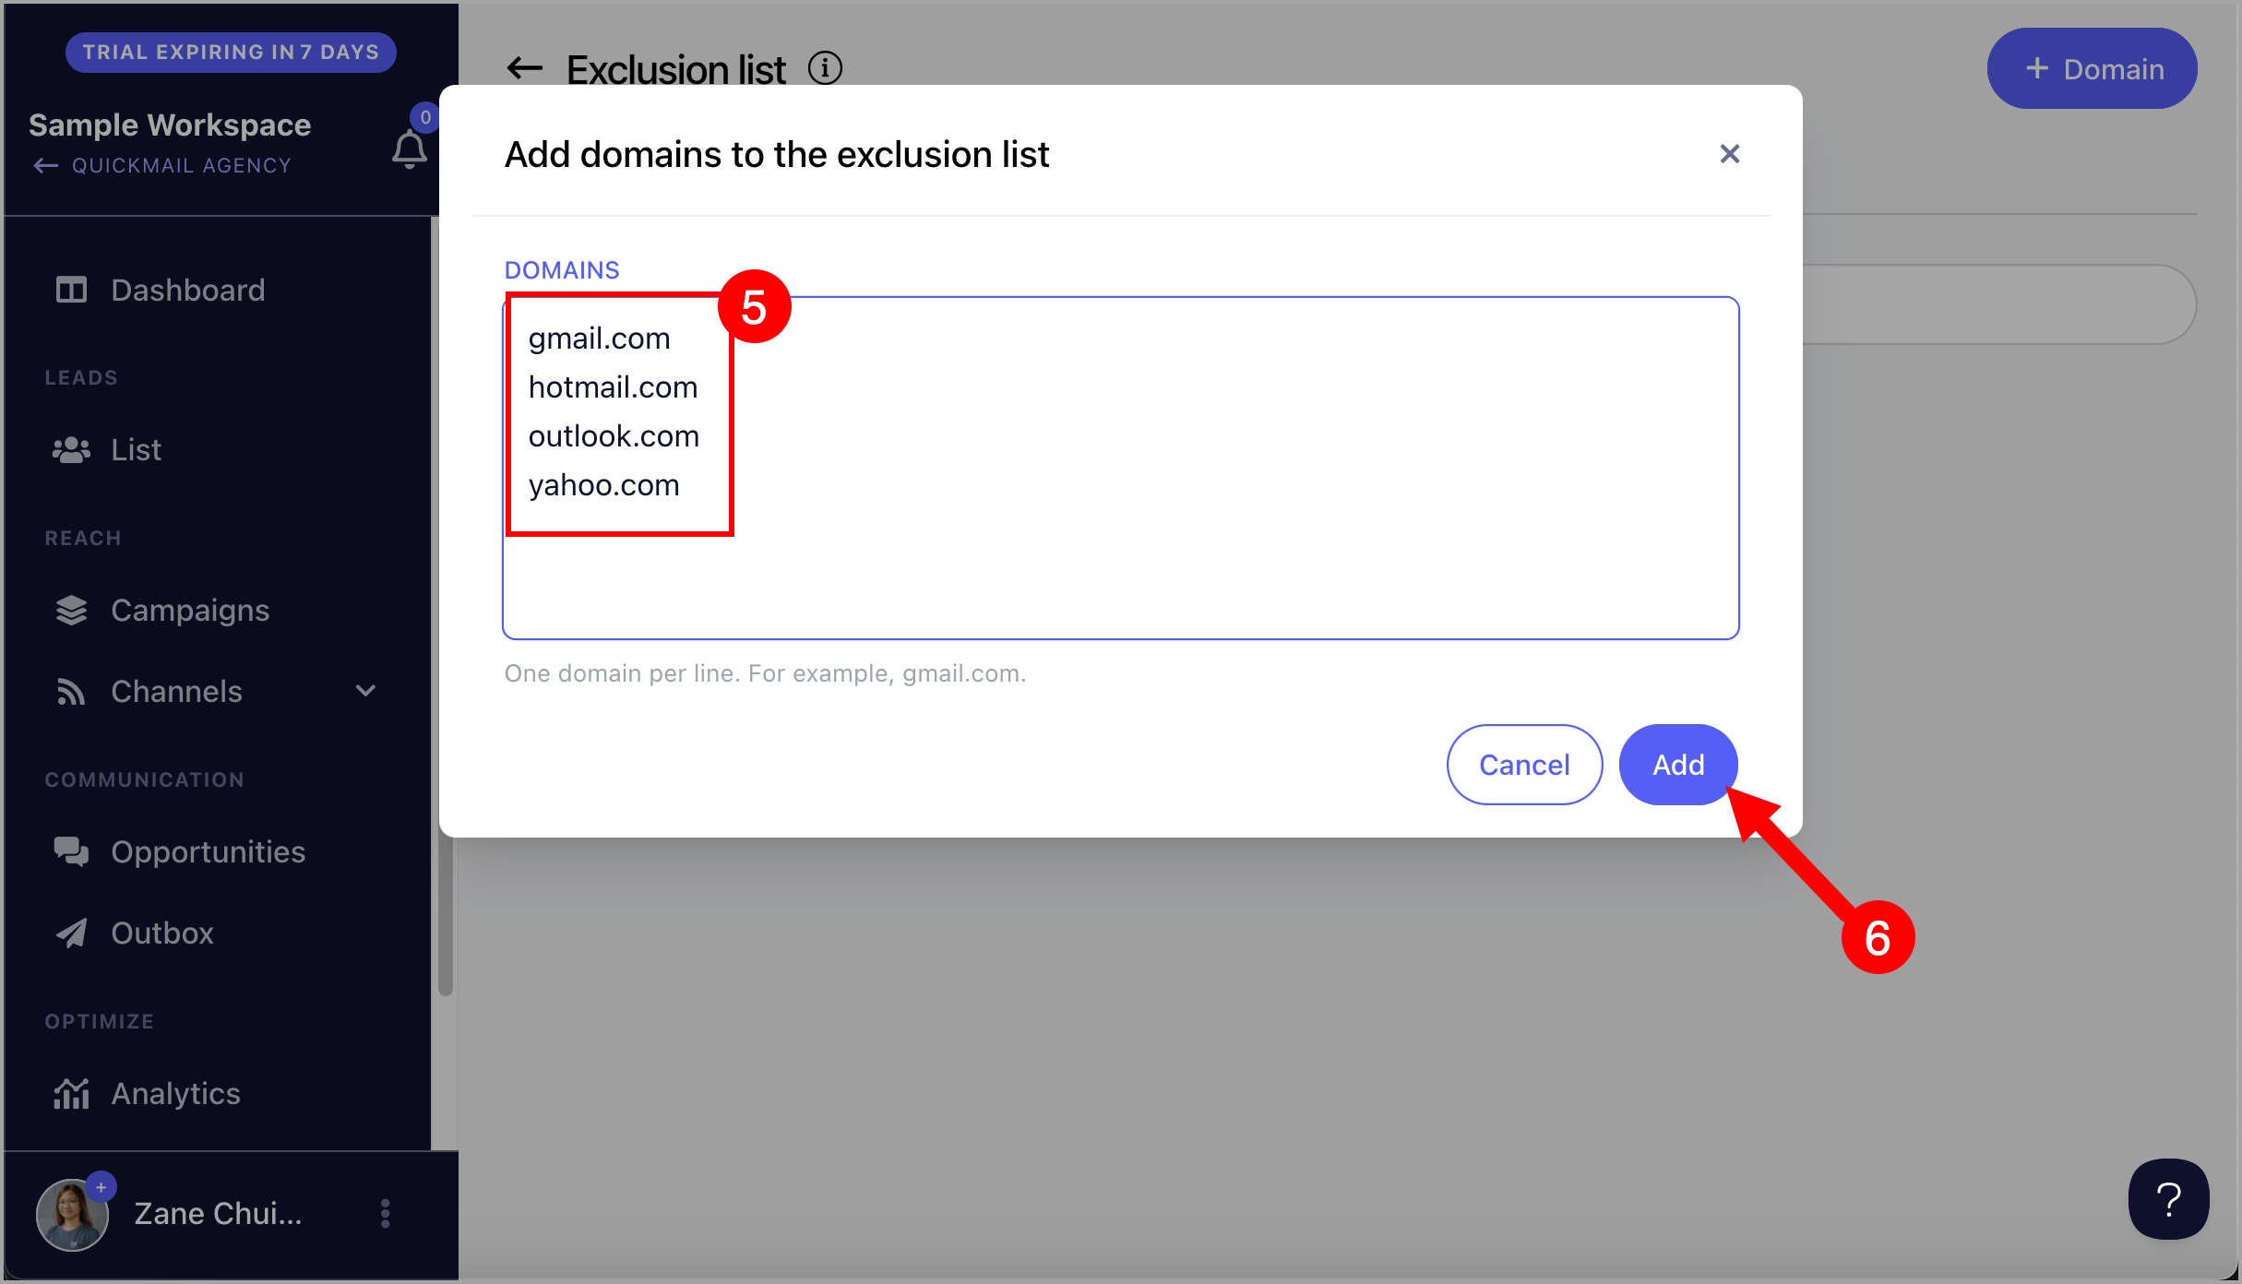Open the Analytics page
Image resolution: width=2242 pixels, height=1284 pixels.
(x=175, y=1094)
